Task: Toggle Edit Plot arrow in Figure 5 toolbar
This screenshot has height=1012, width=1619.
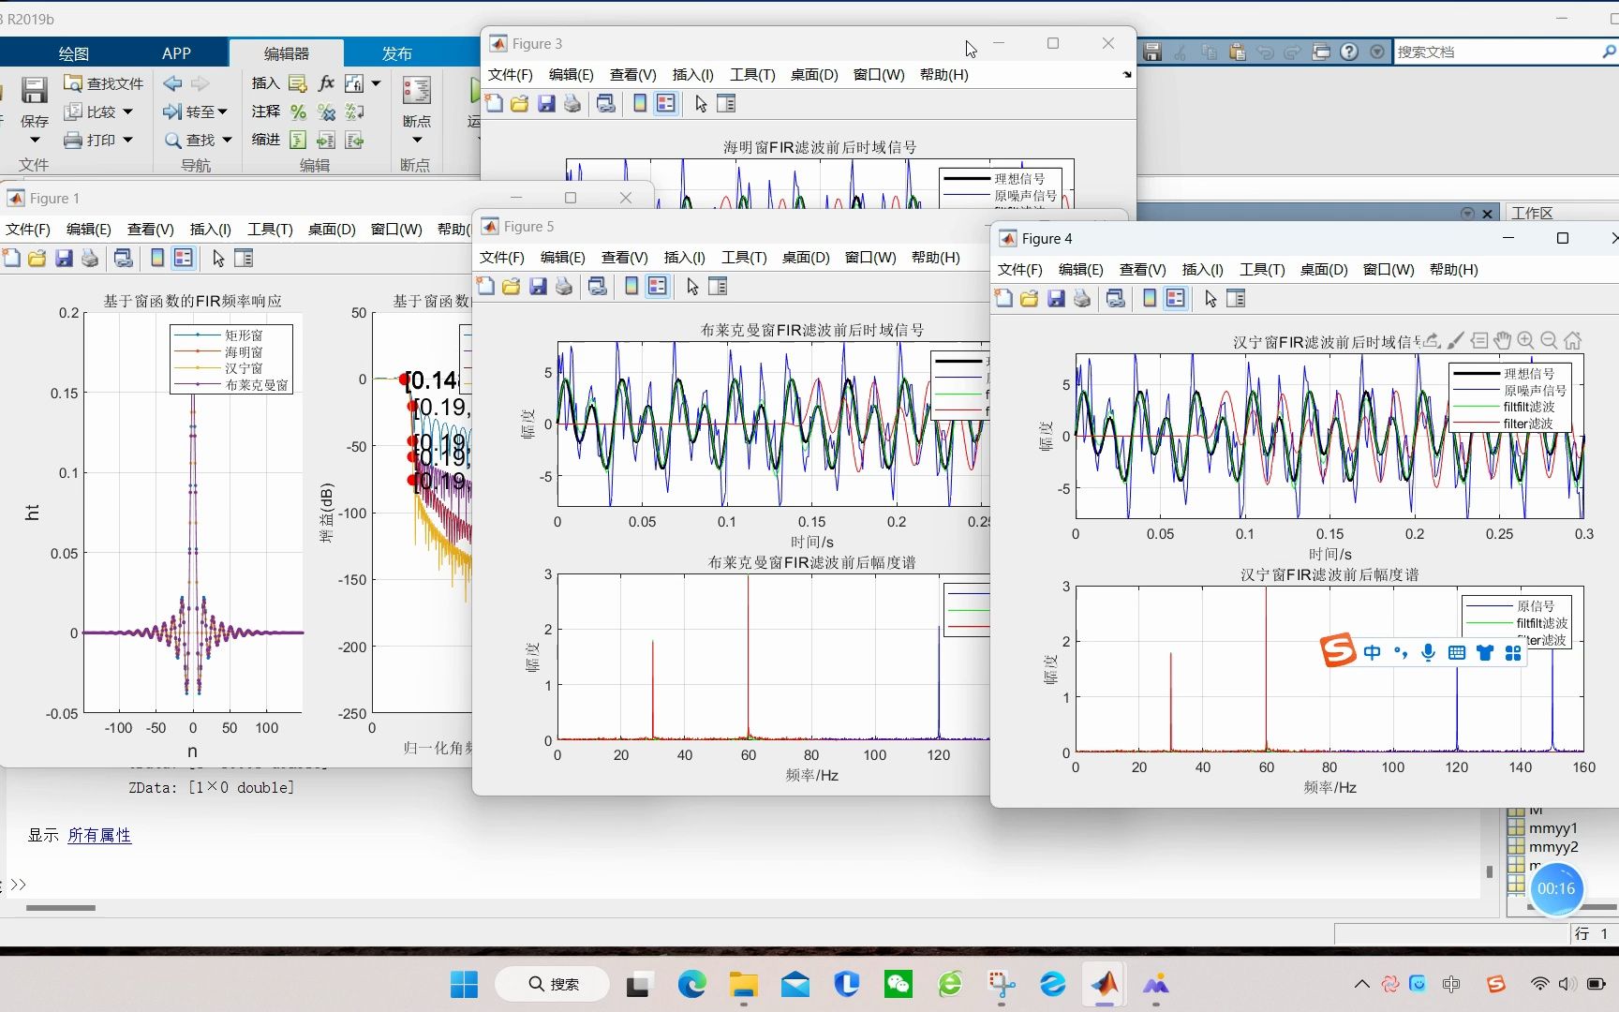Action: 692,287
